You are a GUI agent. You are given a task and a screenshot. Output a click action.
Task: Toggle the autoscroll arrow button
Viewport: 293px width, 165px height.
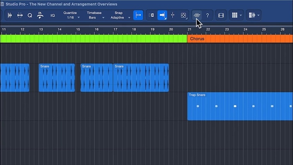coord(162,15)
